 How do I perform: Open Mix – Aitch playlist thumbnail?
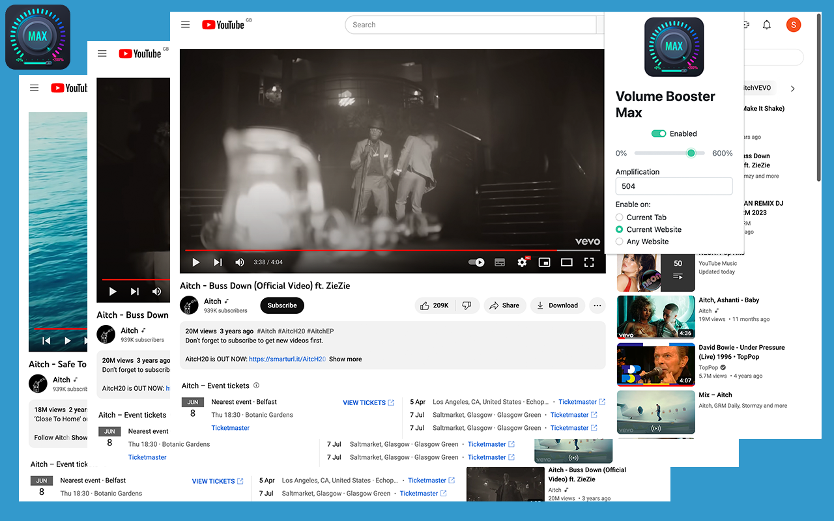655,412
